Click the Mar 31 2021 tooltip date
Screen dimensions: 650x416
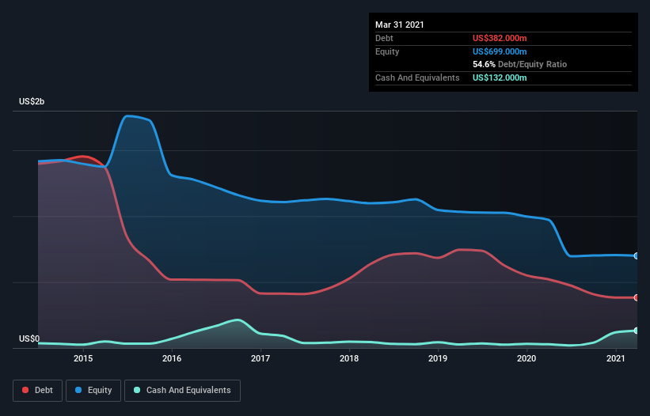[400, 25]
